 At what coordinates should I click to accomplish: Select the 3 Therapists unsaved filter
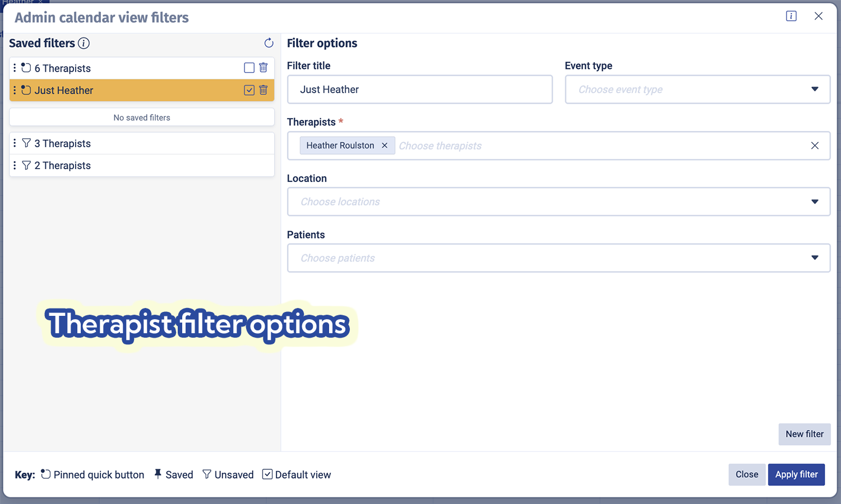pyautogui.click(x=63, y=143)
